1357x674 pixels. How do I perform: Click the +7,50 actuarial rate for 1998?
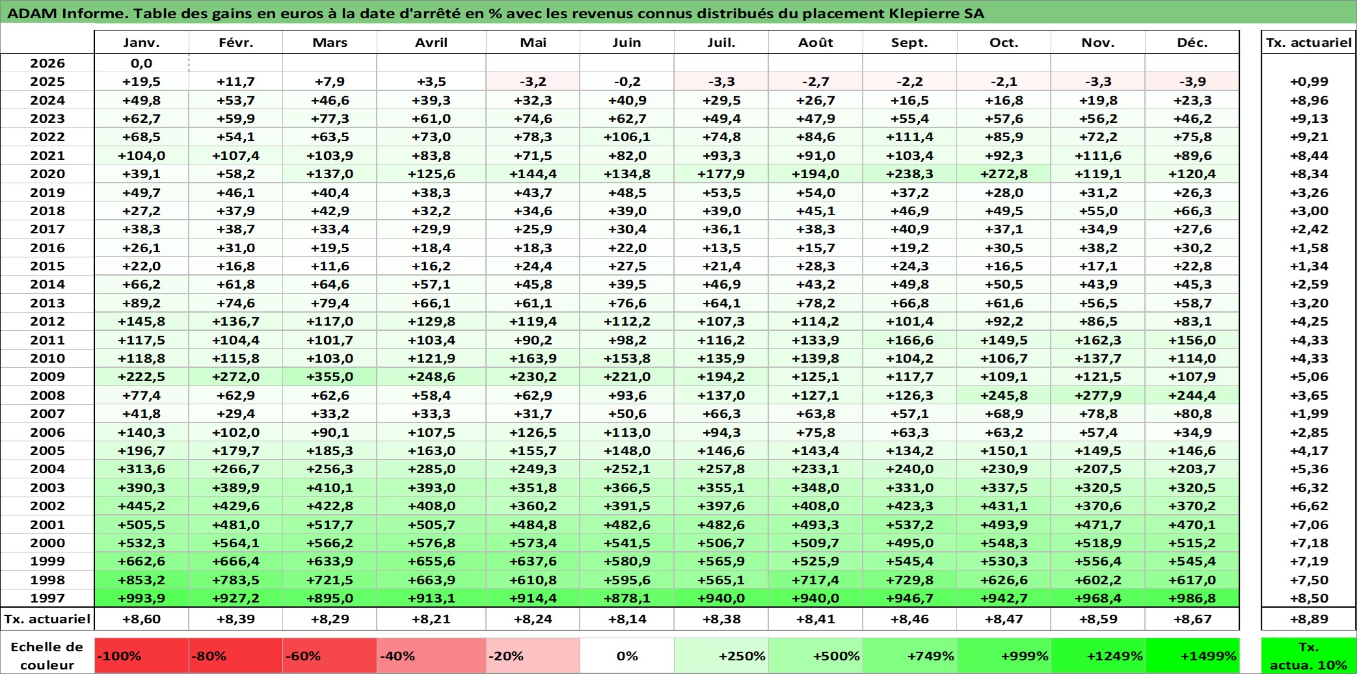[x=1308, y=580]
